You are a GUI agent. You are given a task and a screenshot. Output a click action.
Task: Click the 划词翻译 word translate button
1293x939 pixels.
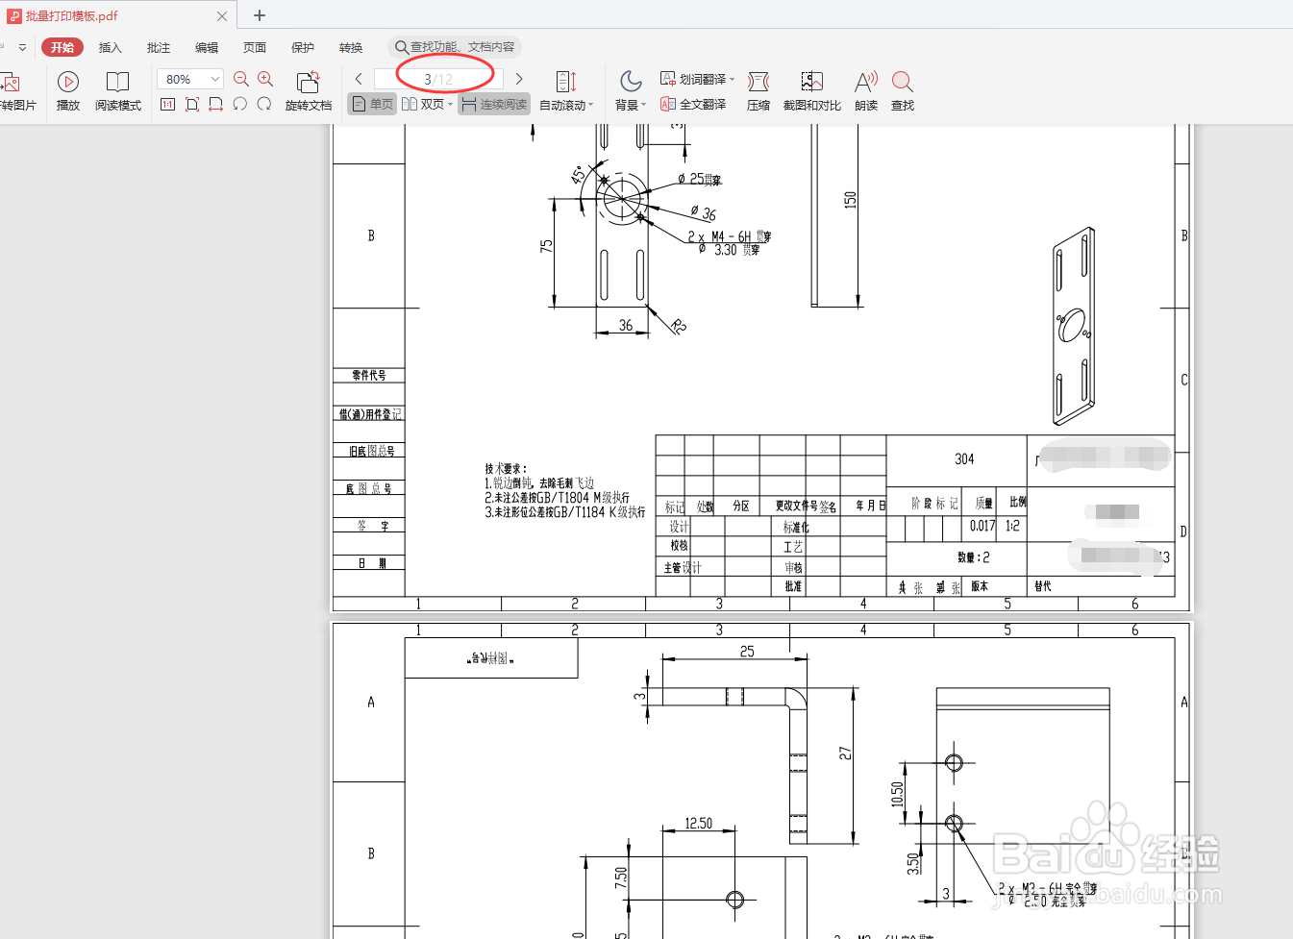(x=693, y=79)
